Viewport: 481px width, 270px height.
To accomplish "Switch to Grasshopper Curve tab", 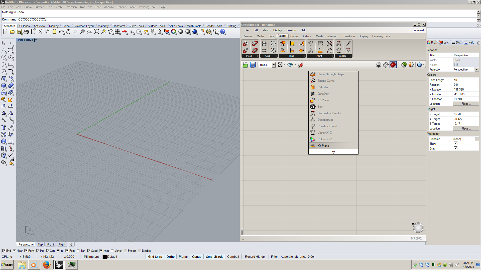I will [x=294, y=36].
